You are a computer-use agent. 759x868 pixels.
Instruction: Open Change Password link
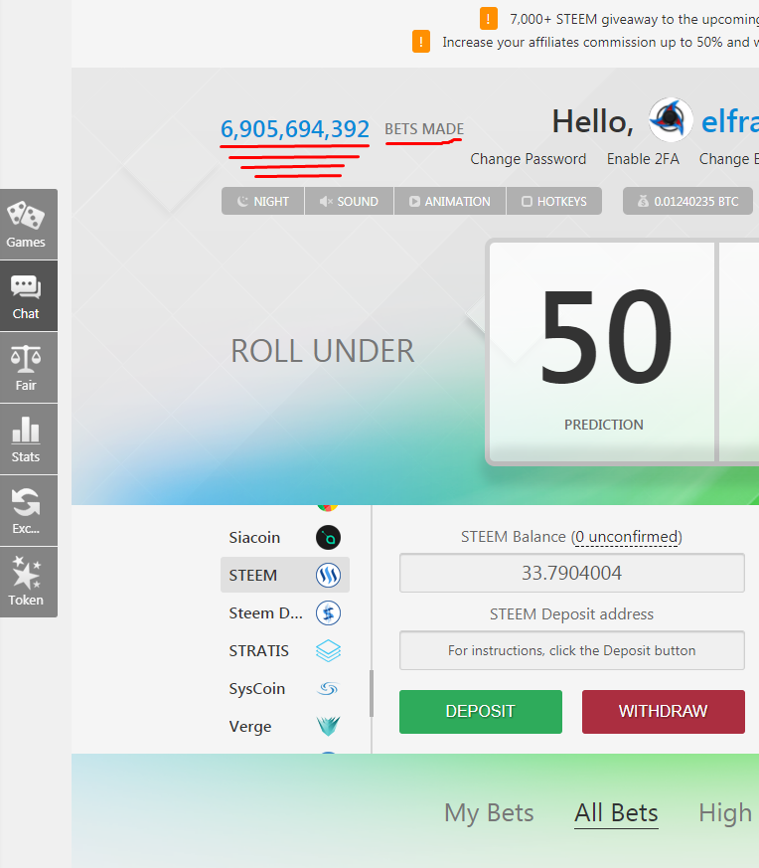tap(529, 159)
